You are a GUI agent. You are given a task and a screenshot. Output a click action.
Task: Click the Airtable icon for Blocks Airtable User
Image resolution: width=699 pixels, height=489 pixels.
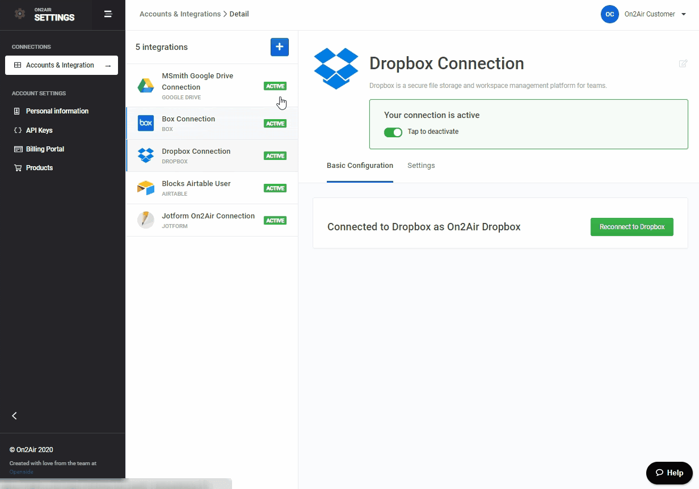[146, 188]
